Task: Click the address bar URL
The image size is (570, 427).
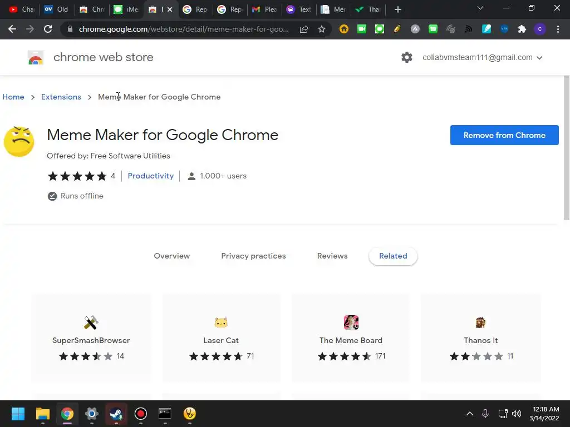Action: [x=184, y=29]
